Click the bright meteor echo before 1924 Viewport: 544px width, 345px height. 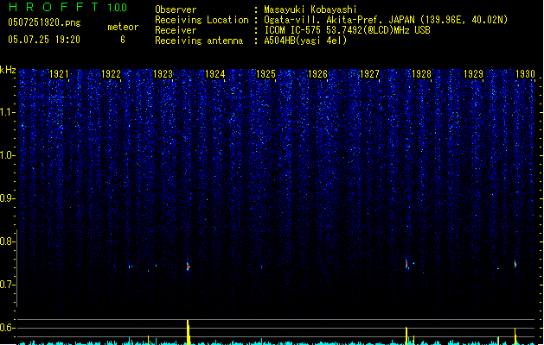tap(188, 267)
